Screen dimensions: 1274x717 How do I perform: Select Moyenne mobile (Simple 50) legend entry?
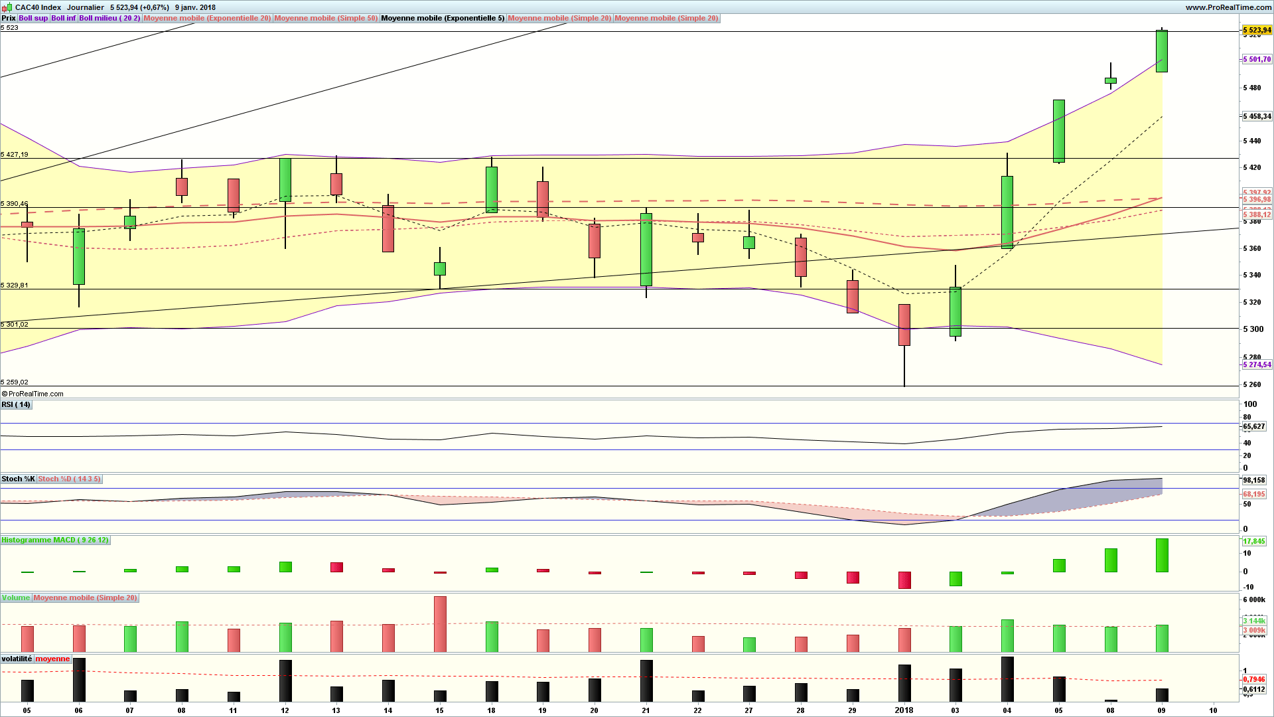pyautogui.click(x=326, y=18)
